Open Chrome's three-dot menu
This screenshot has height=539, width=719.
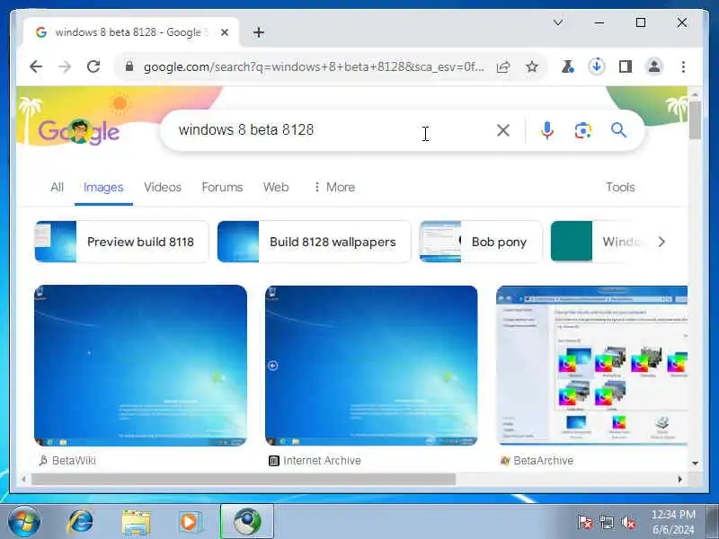(x=683, y=66)
